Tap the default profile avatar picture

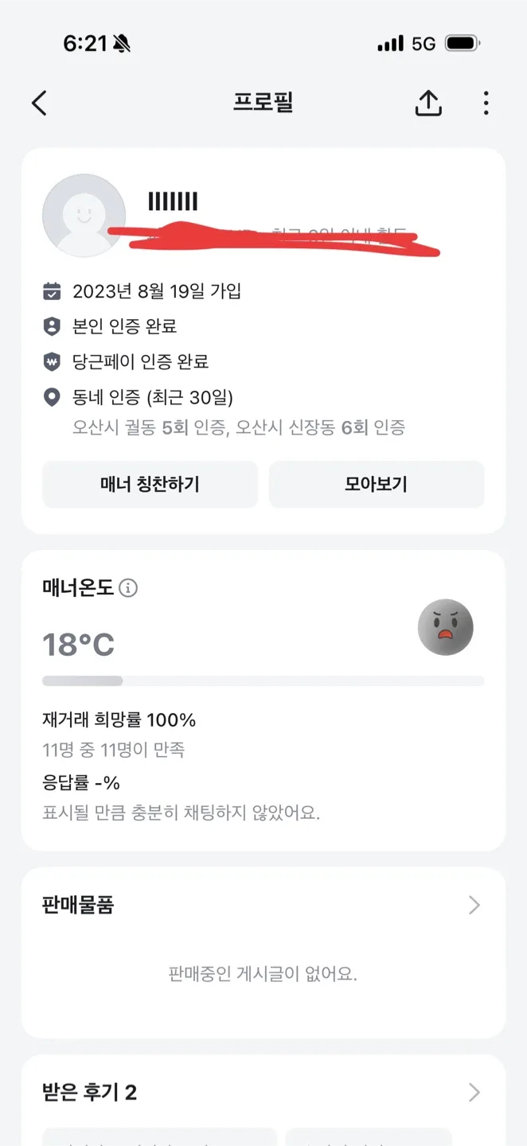tap(84, 216)
